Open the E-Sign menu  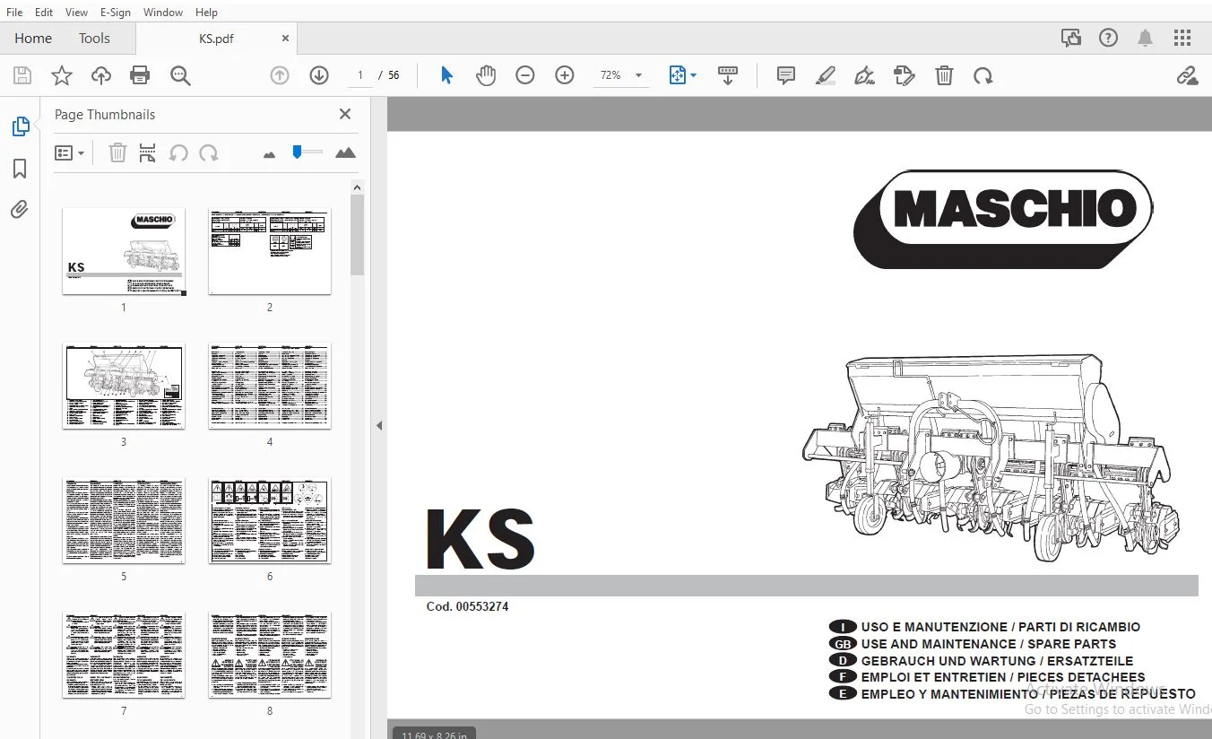pyautogui.click(x=115, y=13)
